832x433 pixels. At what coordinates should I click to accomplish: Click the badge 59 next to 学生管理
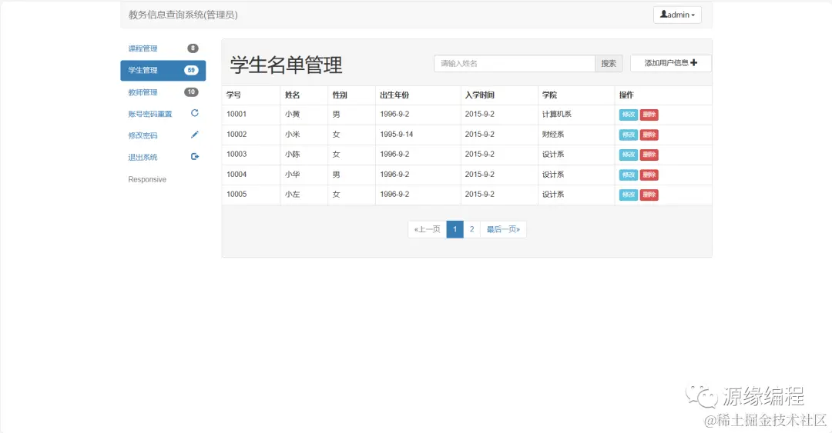pos(191,70)
